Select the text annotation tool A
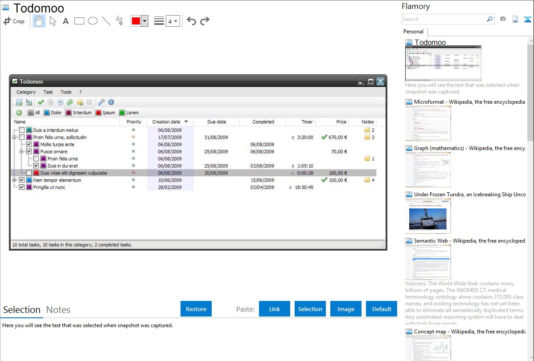534x361 pixels. tap(66, 21)
